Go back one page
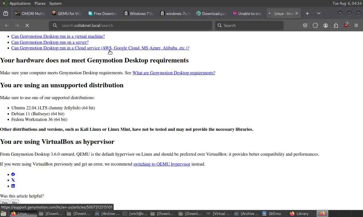 pos(7,25)
